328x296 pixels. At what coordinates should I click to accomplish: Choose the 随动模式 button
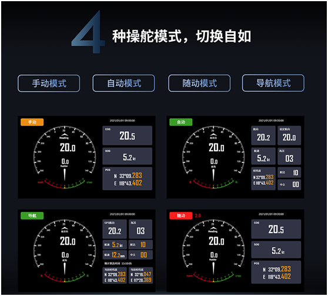tap(199, 83)
